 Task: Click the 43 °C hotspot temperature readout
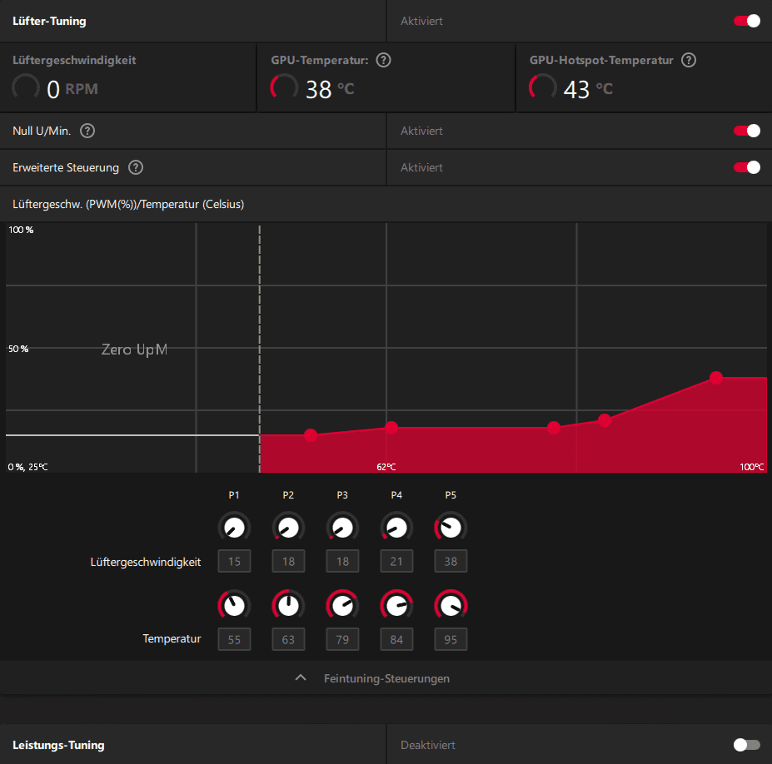click(x=588, y=89)
